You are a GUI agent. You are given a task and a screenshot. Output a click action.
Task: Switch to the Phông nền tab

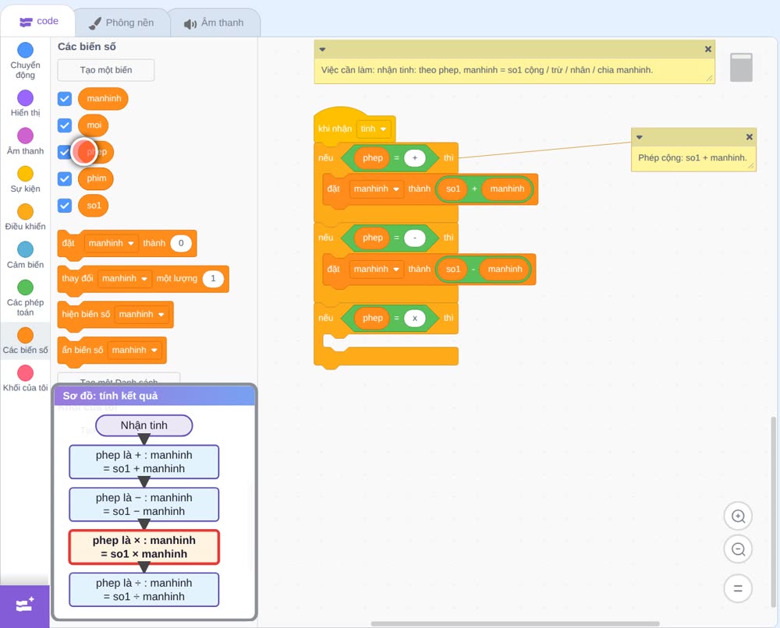(x=122, y=23)
